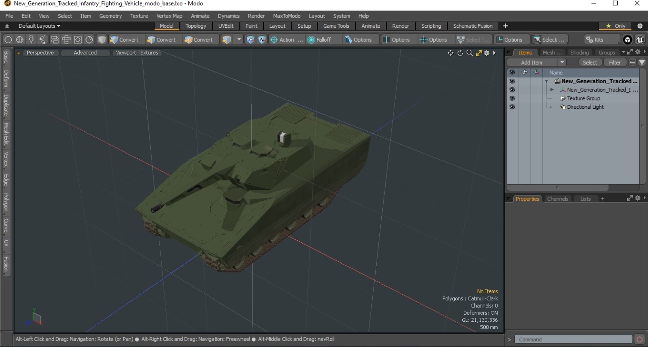Click the Items list vertical scrollbar handle

click(642, 126)
